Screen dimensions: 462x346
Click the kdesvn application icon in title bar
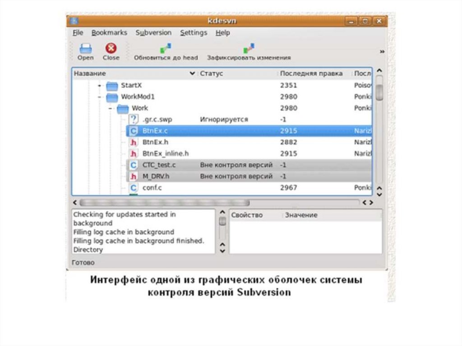coord(74,21)
